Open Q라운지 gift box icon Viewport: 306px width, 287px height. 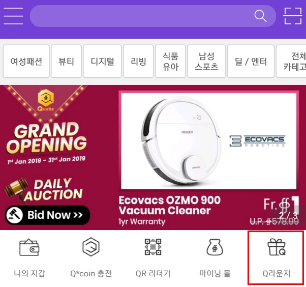[x=277, y=247]
